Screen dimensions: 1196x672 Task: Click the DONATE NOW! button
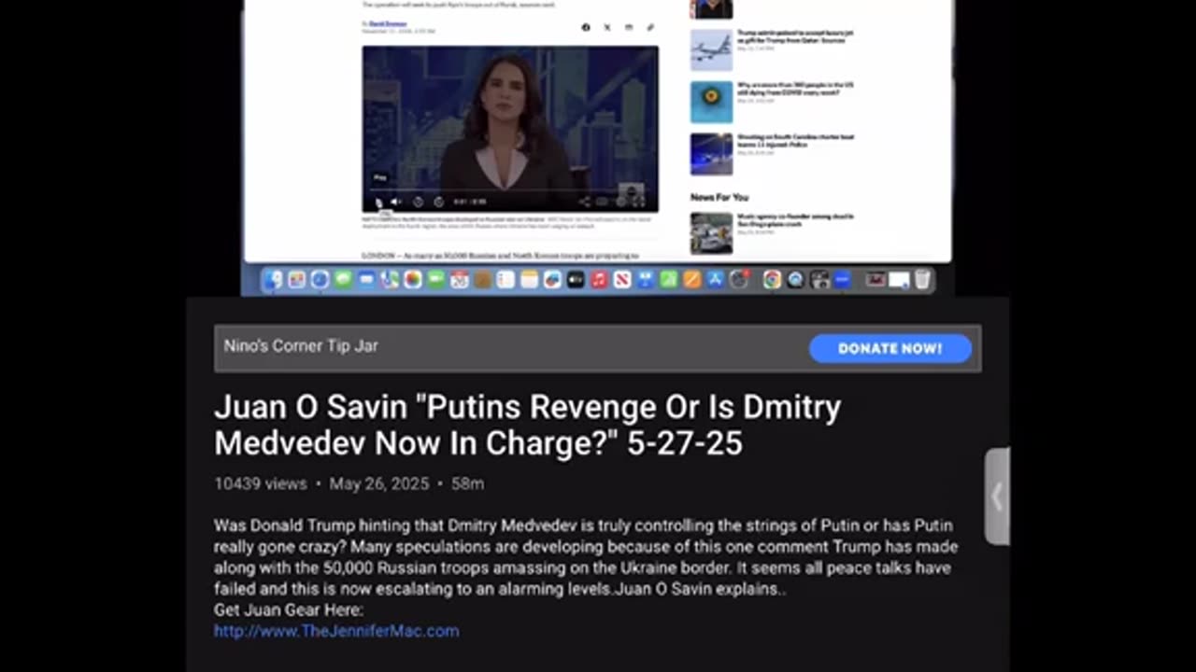click(890, 348)
